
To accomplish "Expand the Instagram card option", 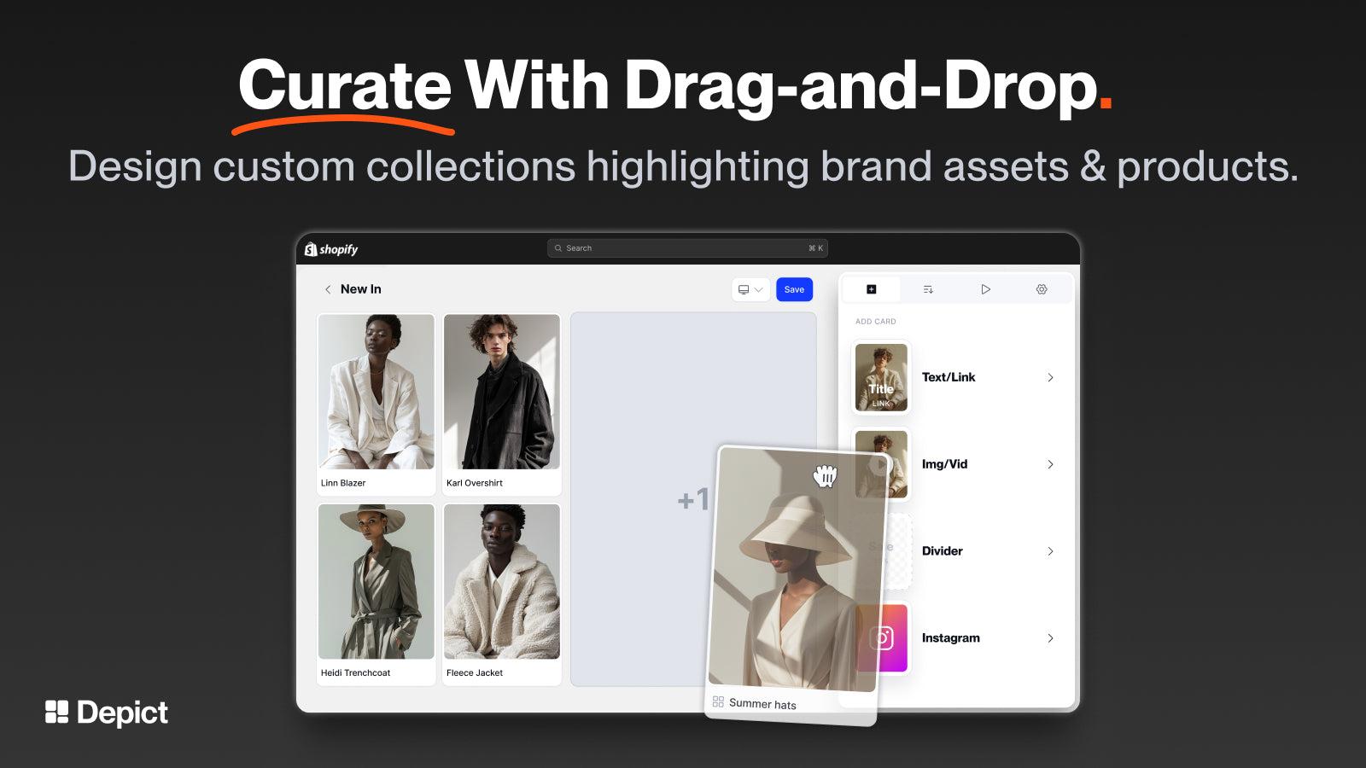I will point(1051,637).
